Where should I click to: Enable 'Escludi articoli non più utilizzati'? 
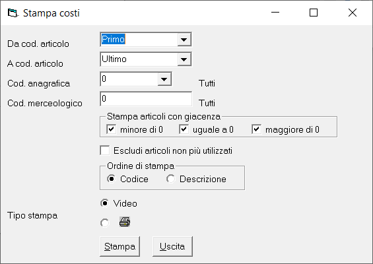point(105,150)
